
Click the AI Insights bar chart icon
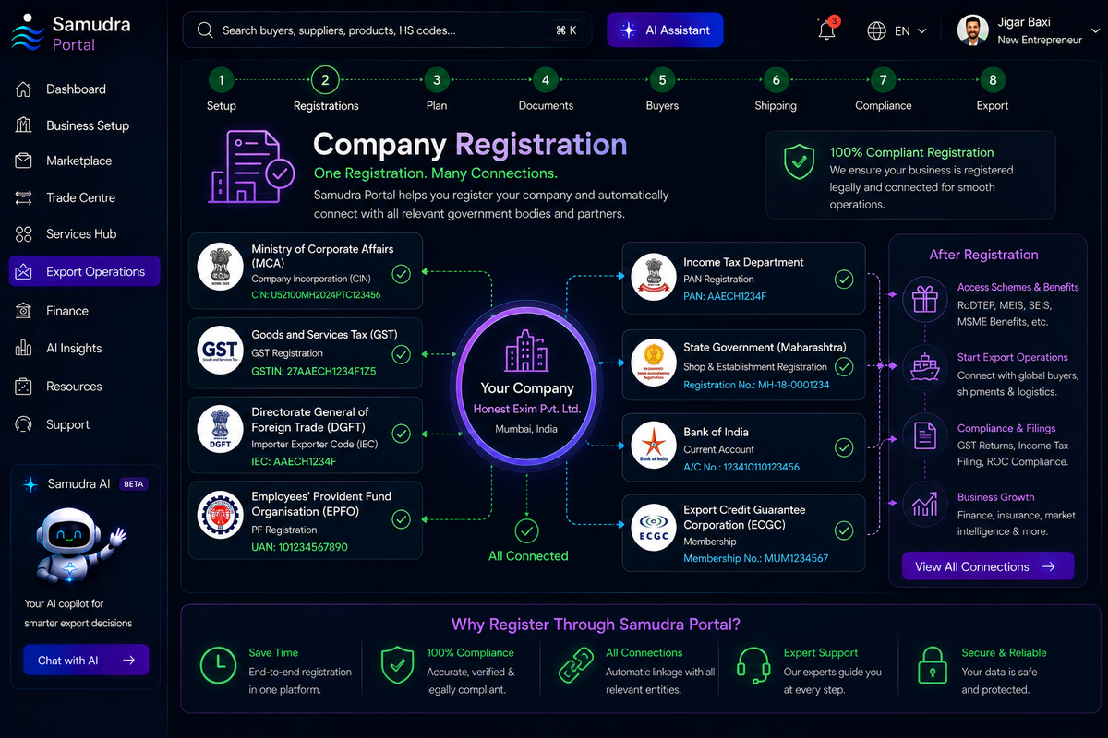pyautogui.click(x=24, y=348)
